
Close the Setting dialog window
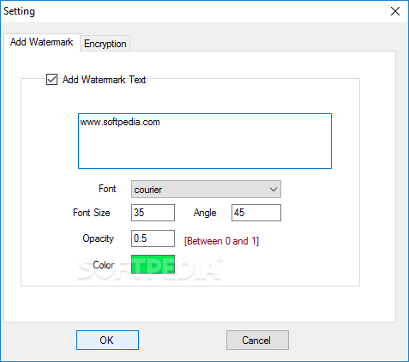(395, 11)
